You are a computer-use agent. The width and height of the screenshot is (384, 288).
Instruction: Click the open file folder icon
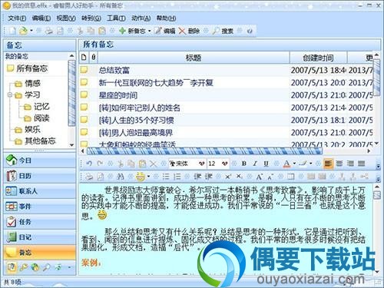point(23,31)
